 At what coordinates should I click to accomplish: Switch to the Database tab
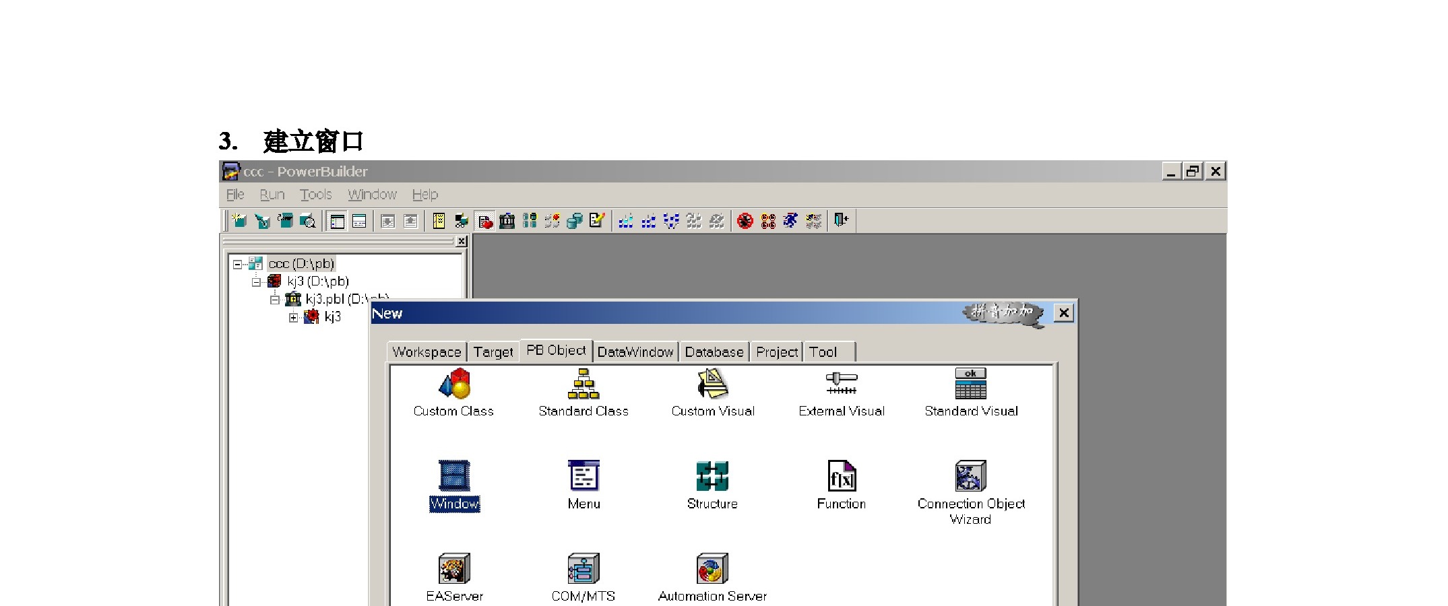[714, 352]
